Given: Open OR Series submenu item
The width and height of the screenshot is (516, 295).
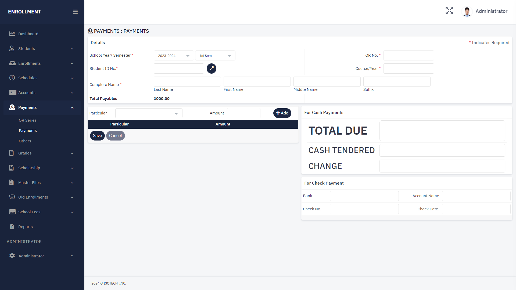Looking at the screenshot, I should pyautogui.click(x=27, y=120).
